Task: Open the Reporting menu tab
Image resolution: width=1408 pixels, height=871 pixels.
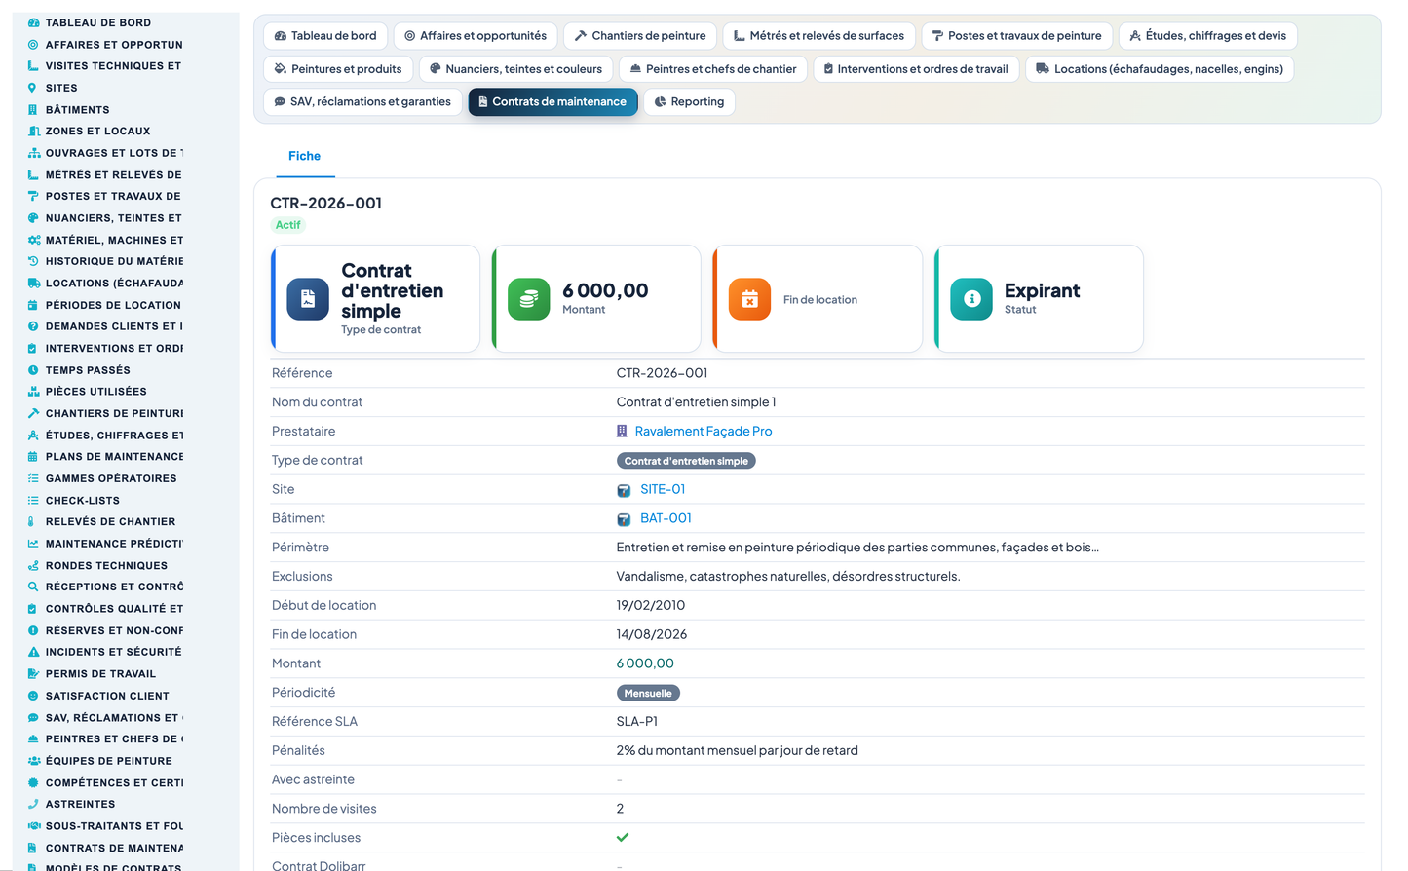Action: pyautogui.click(x=689, y=101)
